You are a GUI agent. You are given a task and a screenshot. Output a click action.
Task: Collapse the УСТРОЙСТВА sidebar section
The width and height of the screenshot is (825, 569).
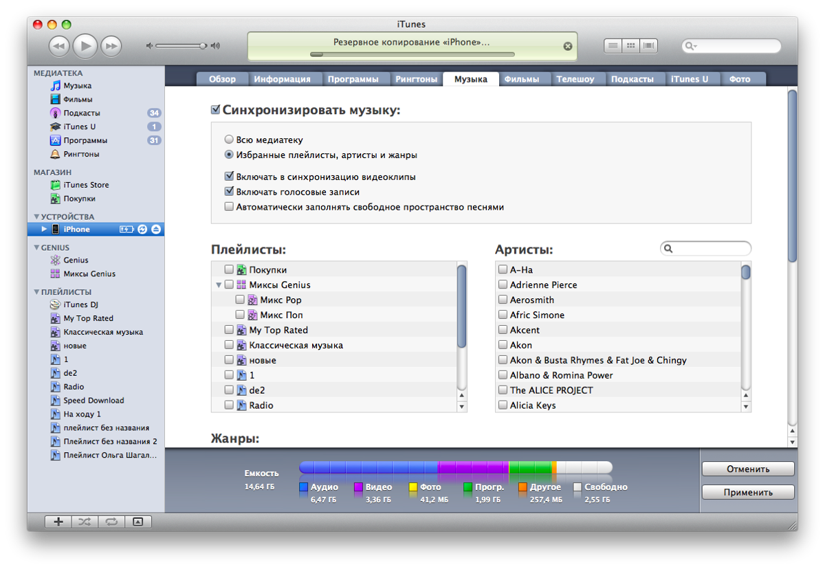coord(36,217)
